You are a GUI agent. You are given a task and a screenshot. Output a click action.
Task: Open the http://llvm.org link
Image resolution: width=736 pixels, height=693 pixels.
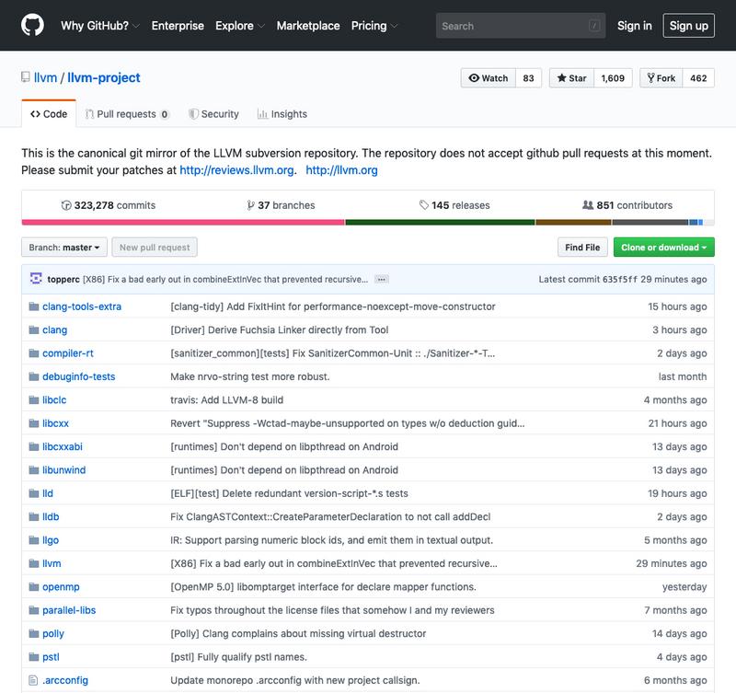tap(341, 170)
